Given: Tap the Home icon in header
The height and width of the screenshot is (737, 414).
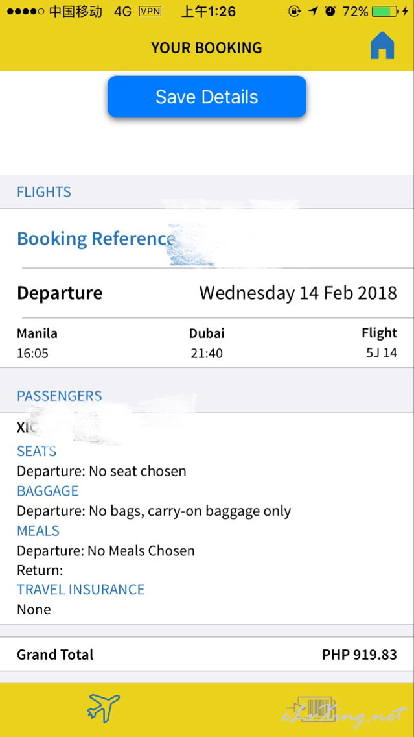Looking at the screenshot, I should [382, 47].
